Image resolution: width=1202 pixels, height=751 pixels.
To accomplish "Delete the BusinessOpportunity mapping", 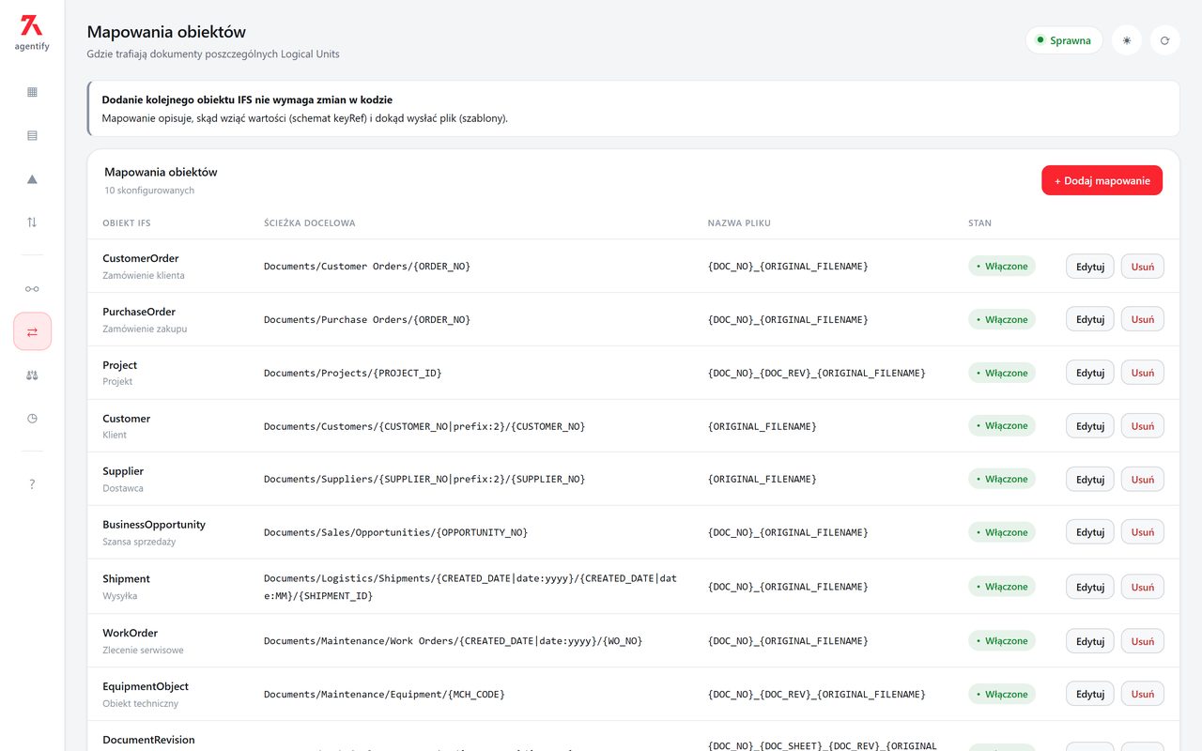I will pyautogui.click(x=1142, y=532).
